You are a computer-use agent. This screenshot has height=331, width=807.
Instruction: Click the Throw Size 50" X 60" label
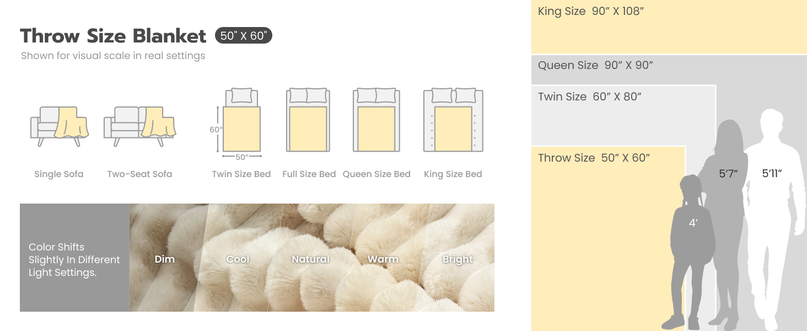pos(594,158)
